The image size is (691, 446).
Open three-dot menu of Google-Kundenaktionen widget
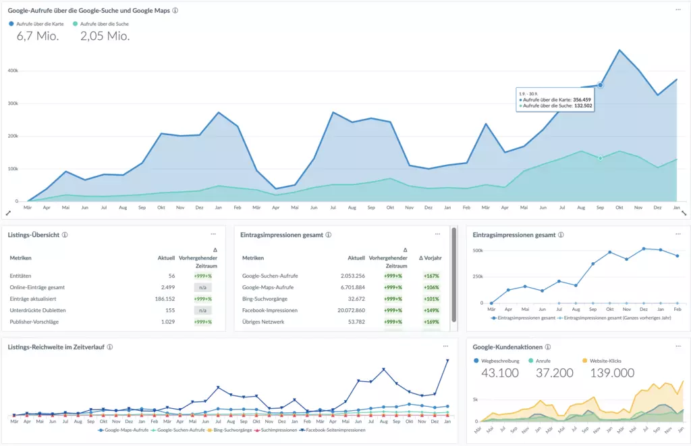point(678,347)
